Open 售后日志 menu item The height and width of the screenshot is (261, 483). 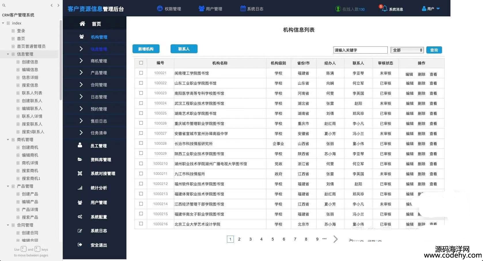click(x=99, y=121)
